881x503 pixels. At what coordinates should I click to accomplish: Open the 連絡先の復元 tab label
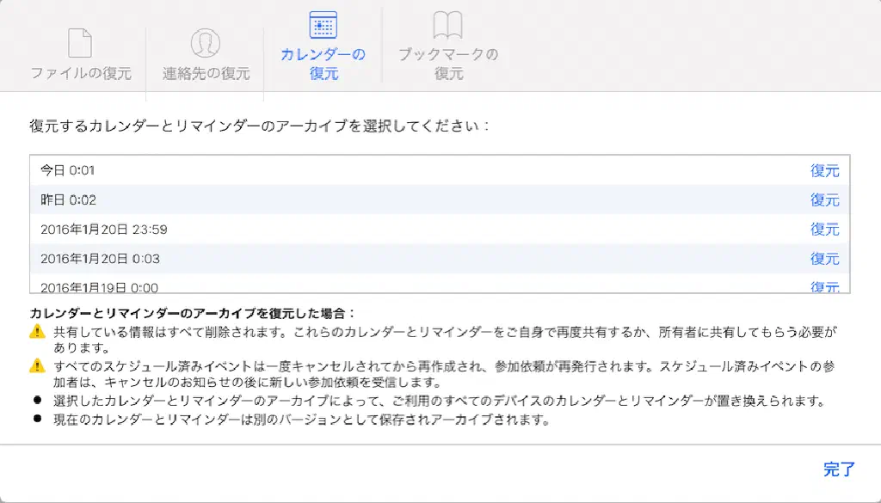206,73
